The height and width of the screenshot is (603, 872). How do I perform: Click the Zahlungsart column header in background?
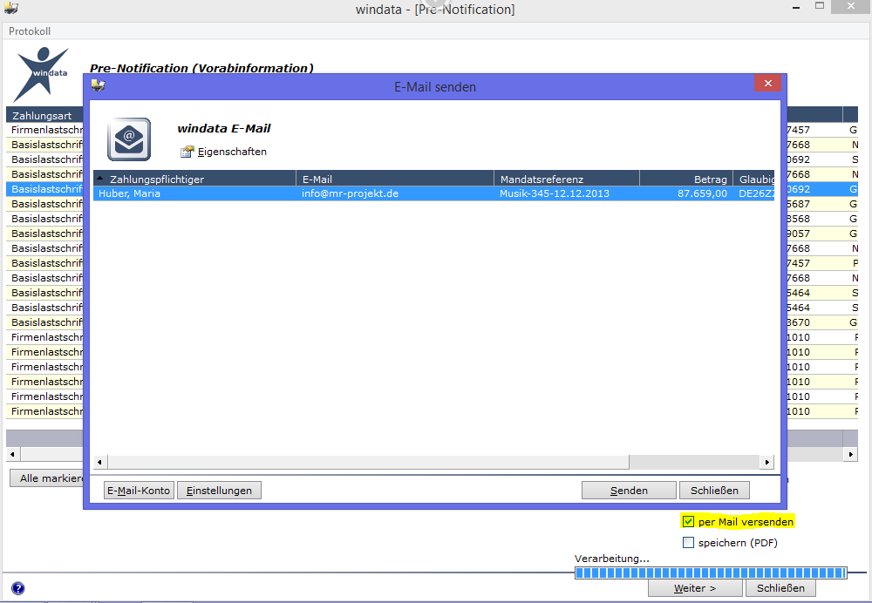click(45, 116)
